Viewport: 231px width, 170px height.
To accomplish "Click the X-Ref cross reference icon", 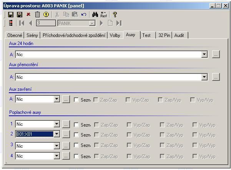I will 104,15.
